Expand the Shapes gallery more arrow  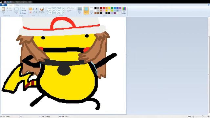(65, 13)
